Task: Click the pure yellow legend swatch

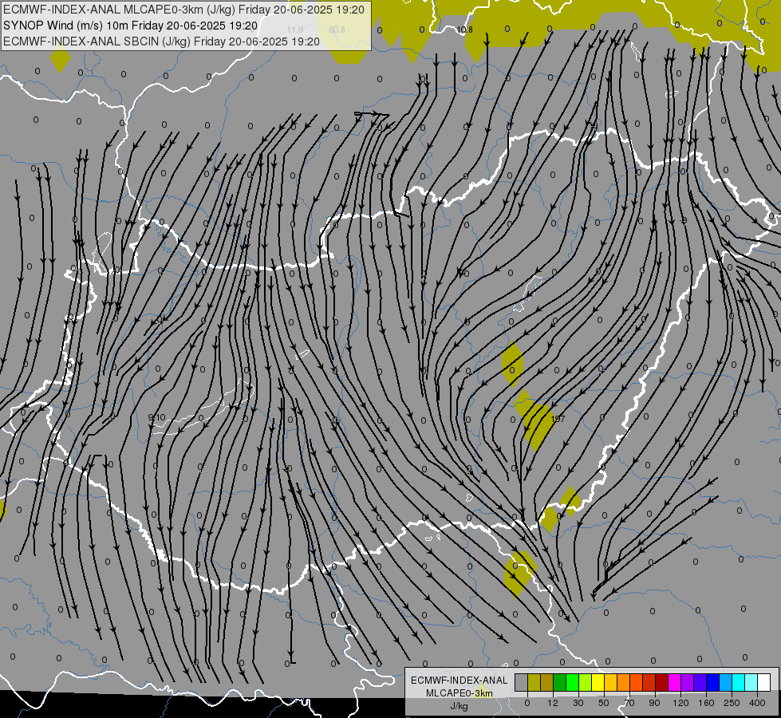Action: (x=598, y=682)
